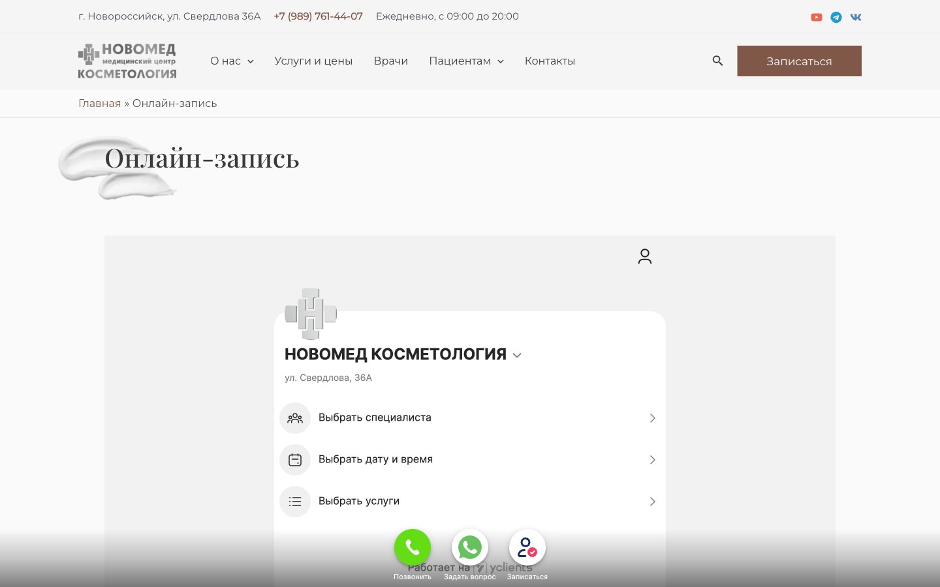Open the WhatsApp ask question icon
Viewport: 940px width, 587px height.
(470, 547)
